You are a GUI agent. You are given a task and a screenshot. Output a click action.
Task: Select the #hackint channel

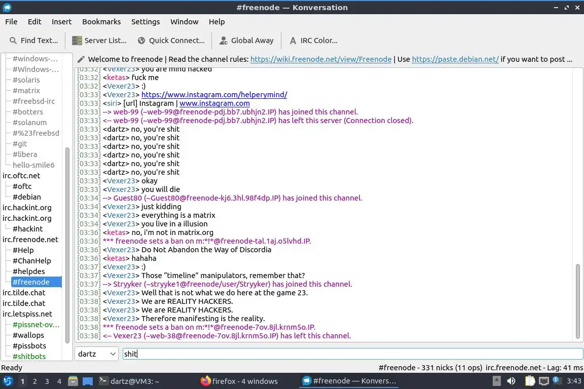tap(27, 229)
